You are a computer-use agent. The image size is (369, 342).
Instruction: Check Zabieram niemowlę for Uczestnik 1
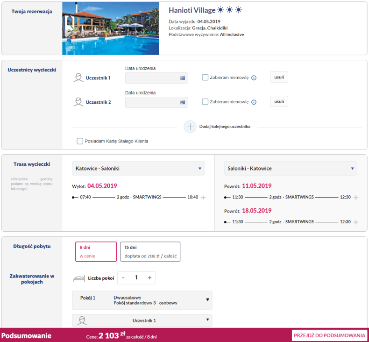205,78
